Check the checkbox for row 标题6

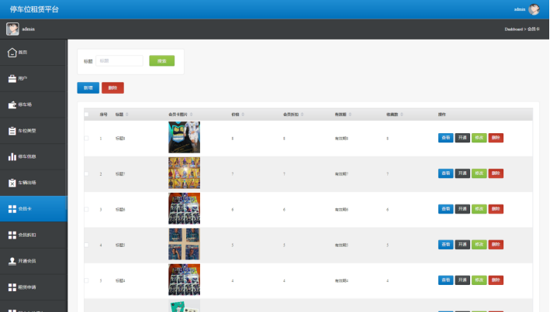click(86, 209)
